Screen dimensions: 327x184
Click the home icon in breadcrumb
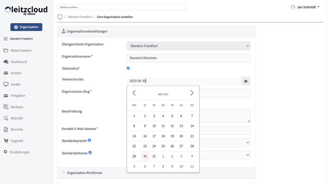[x=60, y=17]
